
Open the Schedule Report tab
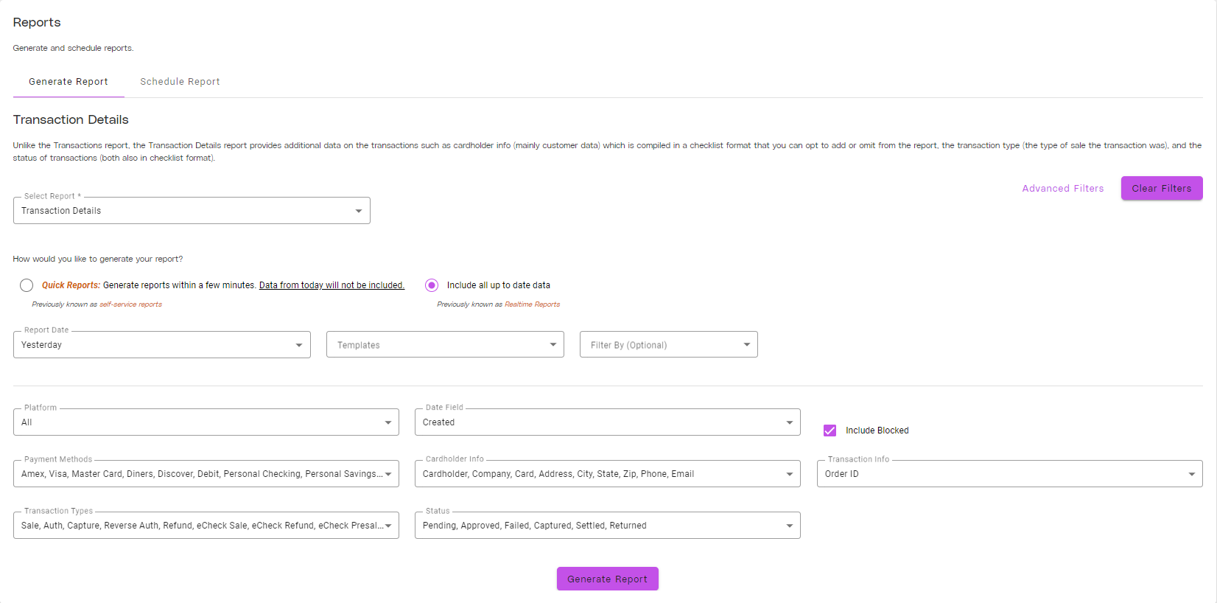180,82
